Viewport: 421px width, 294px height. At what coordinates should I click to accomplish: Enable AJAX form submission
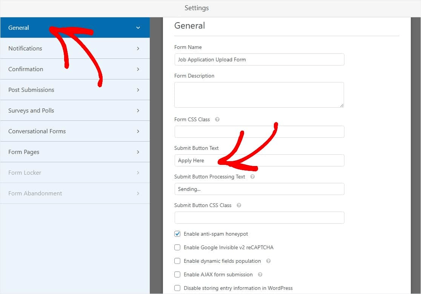177,274
